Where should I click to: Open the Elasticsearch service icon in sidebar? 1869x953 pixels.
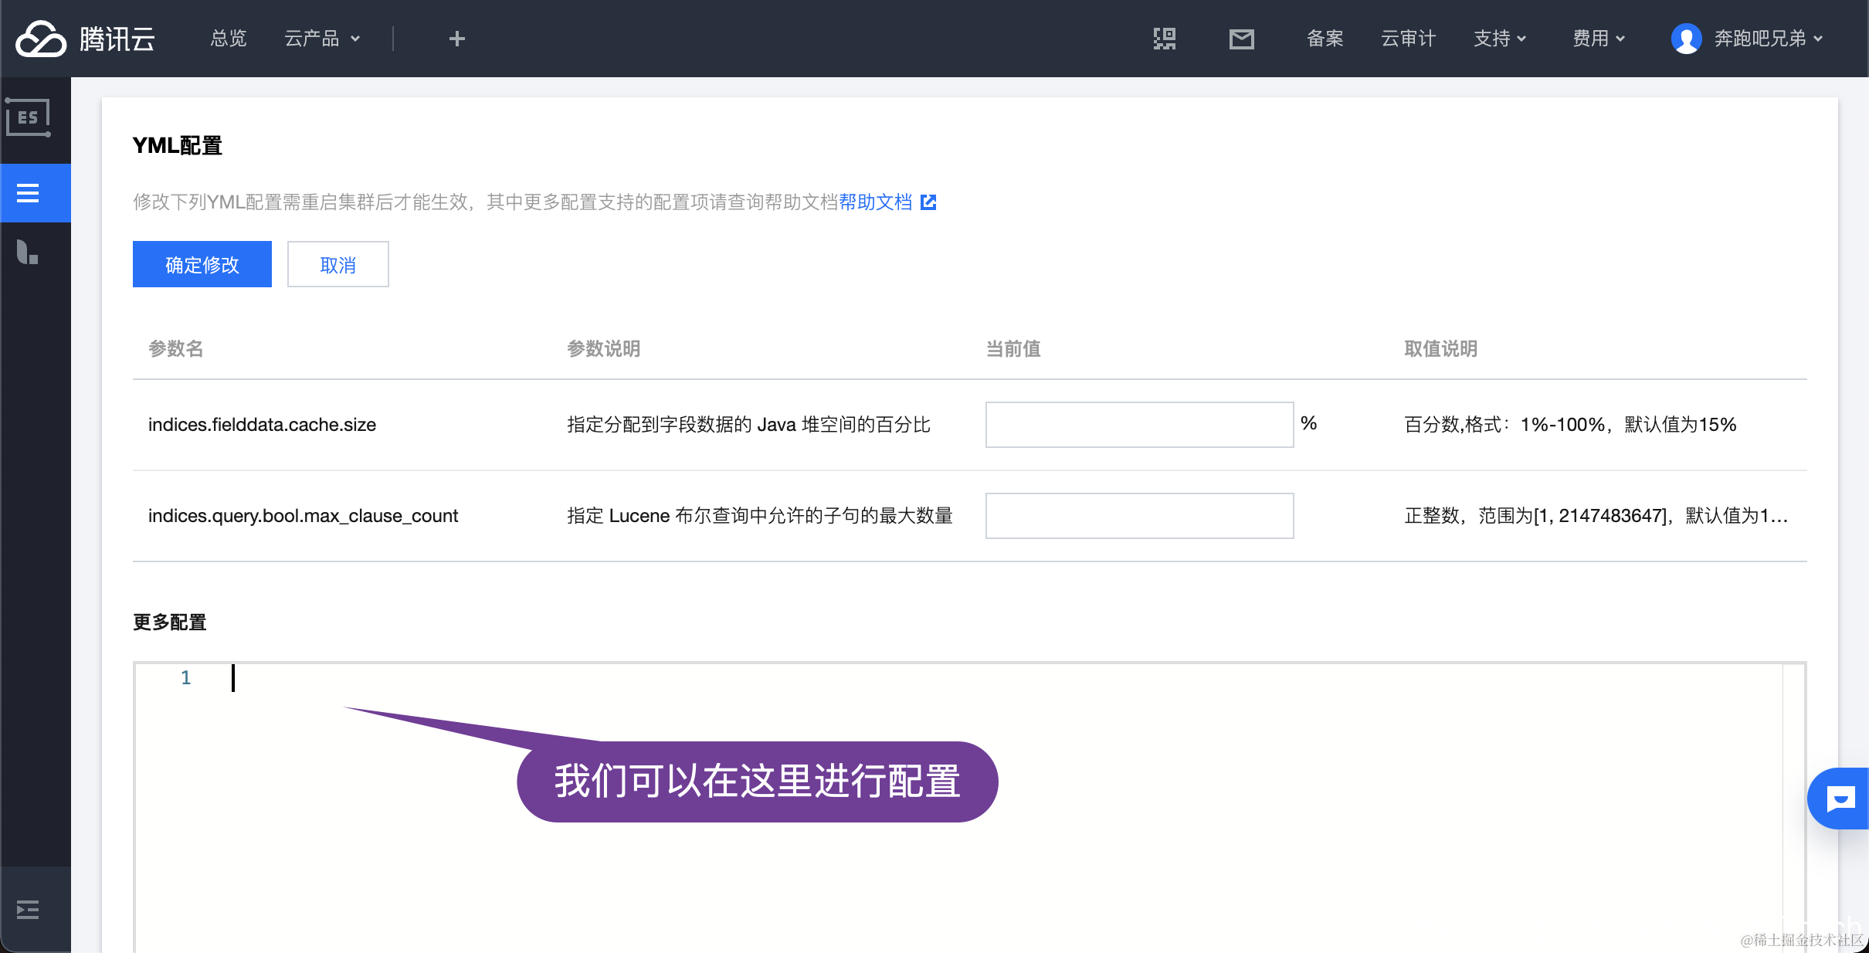pyautogui.click(x=29, y=117)
